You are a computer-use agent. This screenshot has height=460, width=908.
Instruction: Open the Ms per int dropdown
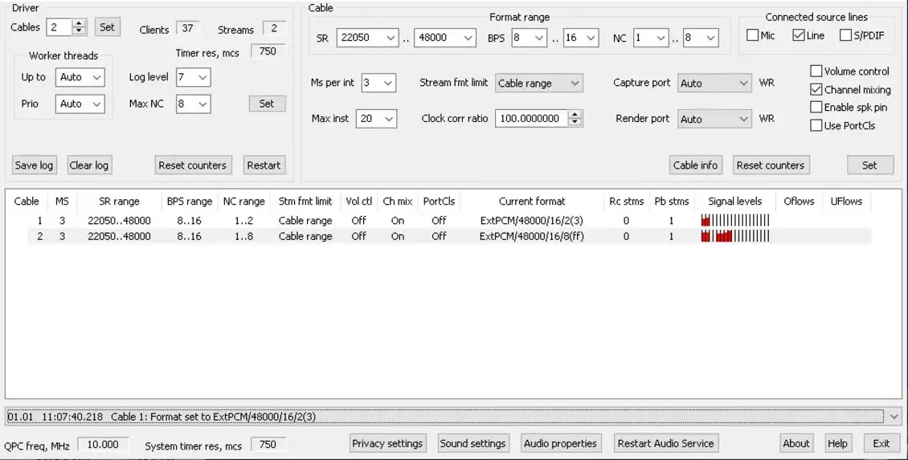click(378, 83)
